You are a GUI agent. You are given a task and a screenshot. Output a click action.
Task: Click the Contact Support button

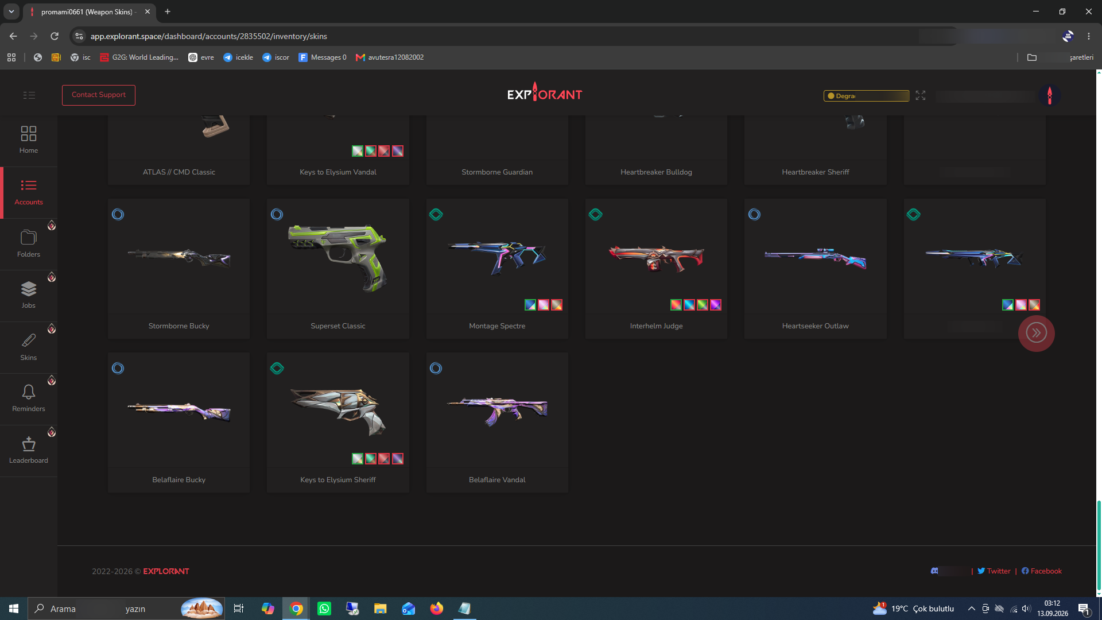(99, 95)
